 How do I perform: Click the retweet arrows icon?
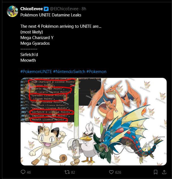coord(67,172)
